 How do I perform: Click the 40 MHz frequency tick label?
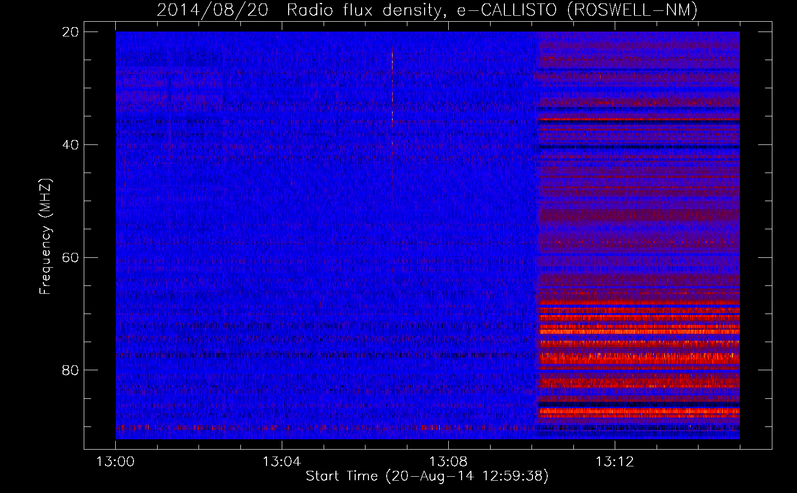pyautogui.click(x=70, y=144)
